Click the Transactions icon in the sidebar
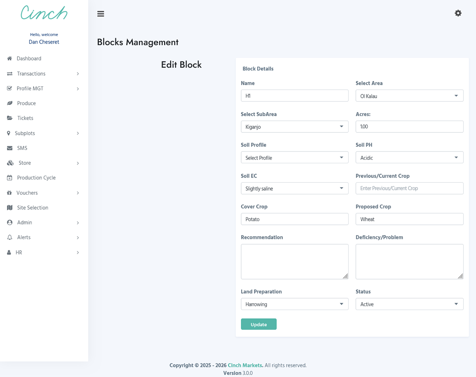 (9, 73)
